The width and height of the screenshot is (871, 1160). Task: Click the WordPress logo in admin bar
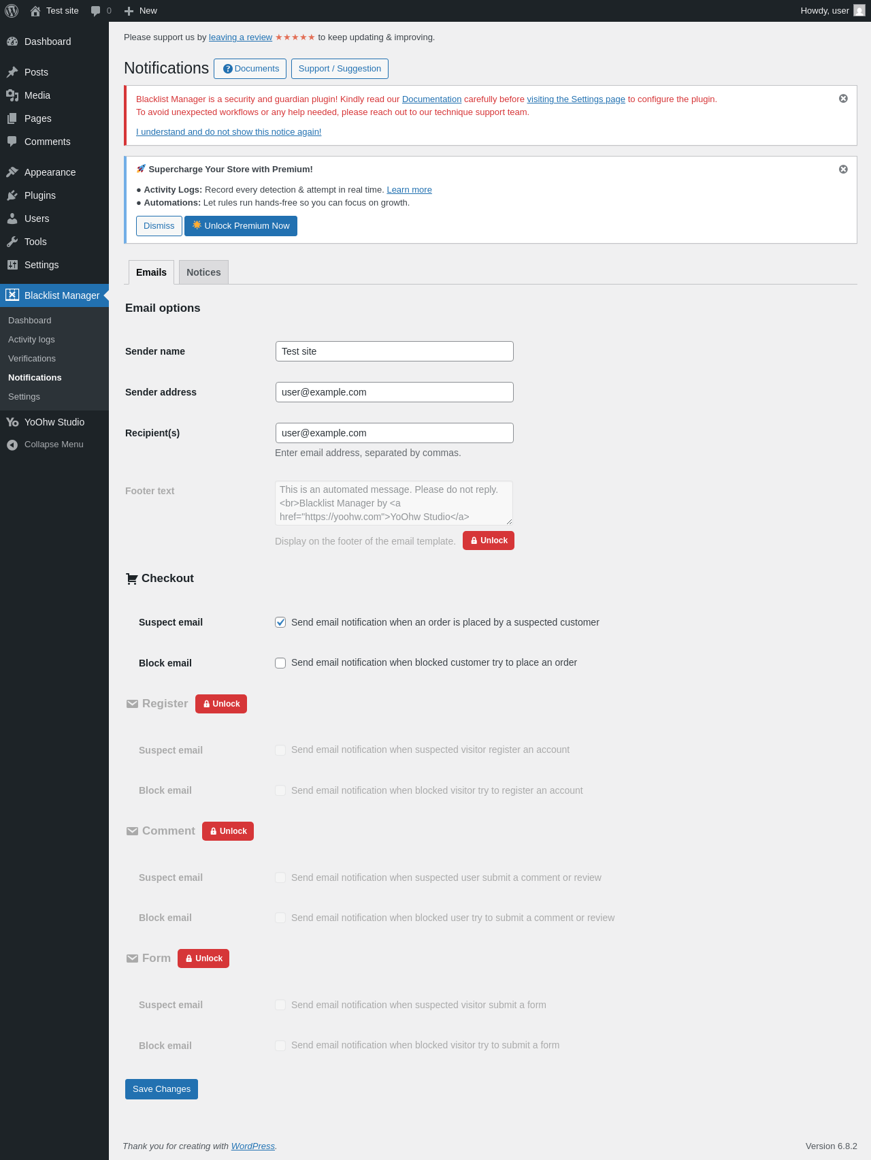(12, 11)
